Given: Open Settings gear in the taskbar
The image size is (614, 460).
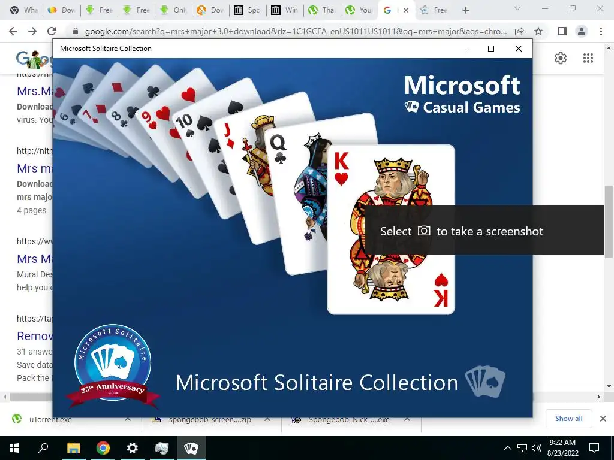Looking at the screenshot, I should [133, 448].
